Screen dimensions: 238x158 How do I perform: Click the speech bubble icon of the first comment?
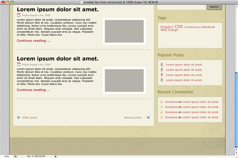[x=161, y=102]
